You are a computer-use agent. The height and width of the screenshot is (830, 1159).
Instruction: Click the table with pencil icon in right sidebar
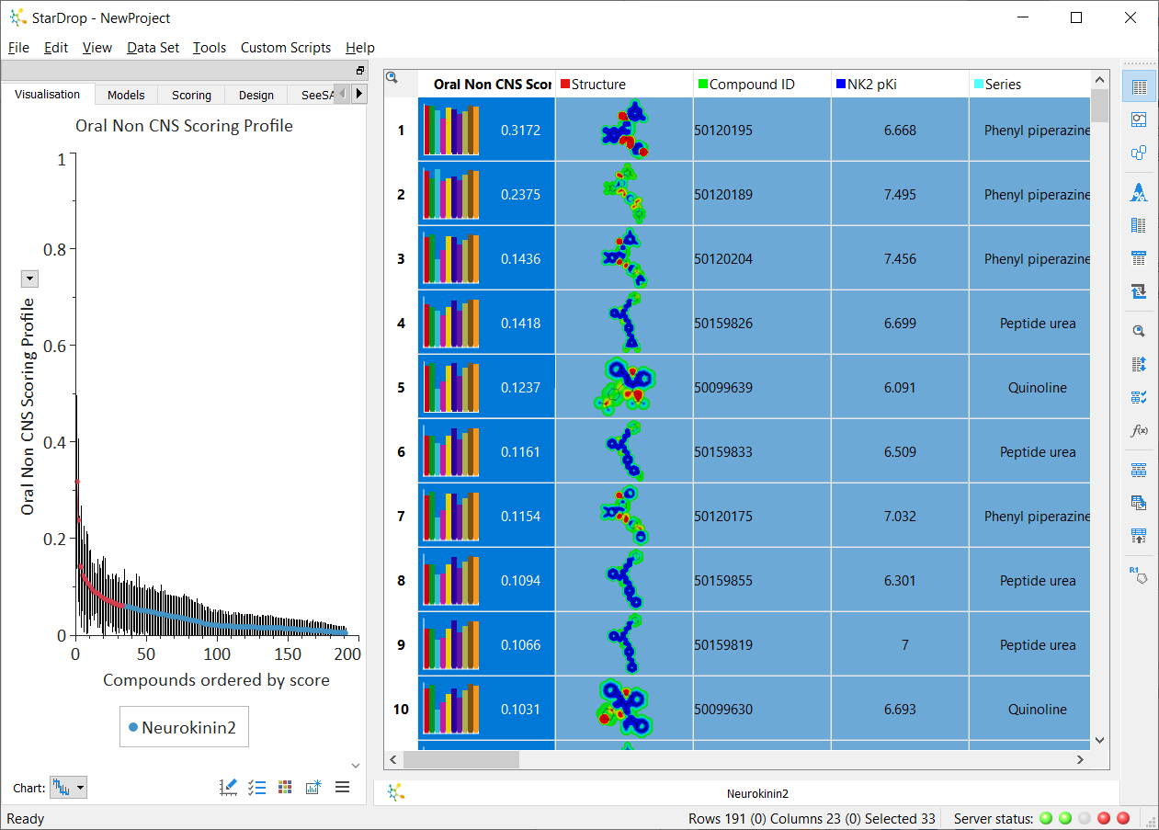[1140, 503]
